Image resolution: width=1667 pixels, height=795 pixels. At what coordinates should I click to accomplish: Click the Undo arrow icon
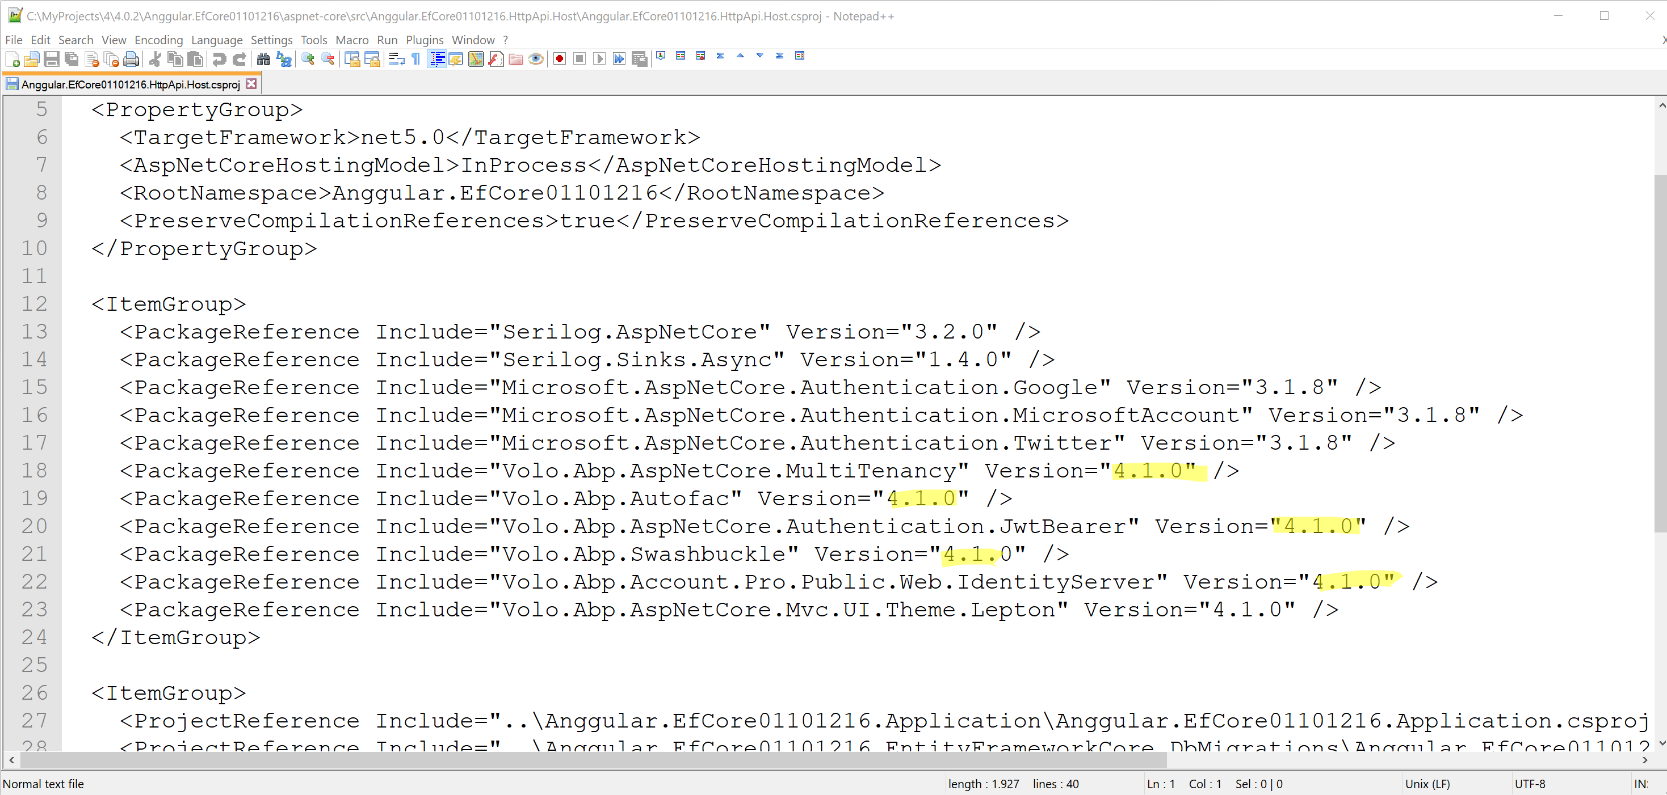[220, 60]
